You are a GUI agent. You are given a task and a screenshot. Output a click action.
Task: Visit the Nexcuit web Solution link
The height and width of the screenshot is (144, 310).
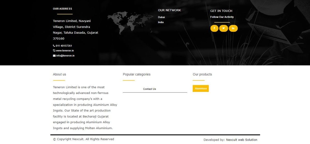[x=242, y=140]
